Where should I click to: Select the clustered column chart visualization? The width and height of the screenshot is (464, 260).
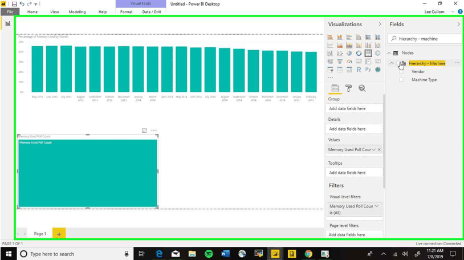[359, 37]
